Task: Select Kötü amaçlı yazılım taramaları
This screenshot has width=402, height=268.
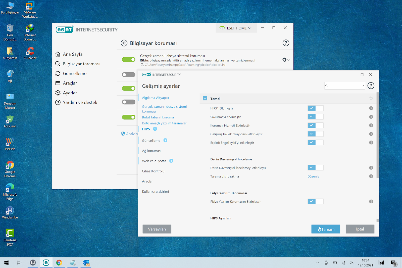Action: 165,123
